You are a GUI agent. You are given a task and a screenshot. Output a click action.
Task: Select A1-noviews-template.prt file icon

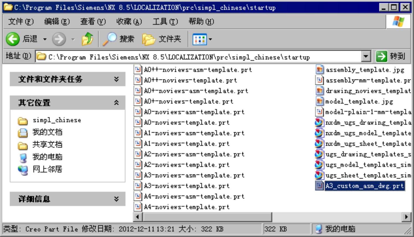(x=138, y=143)
